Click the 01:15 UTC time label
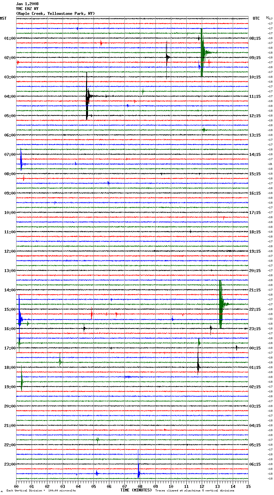 pyautogui.click(x=255, y=368)
